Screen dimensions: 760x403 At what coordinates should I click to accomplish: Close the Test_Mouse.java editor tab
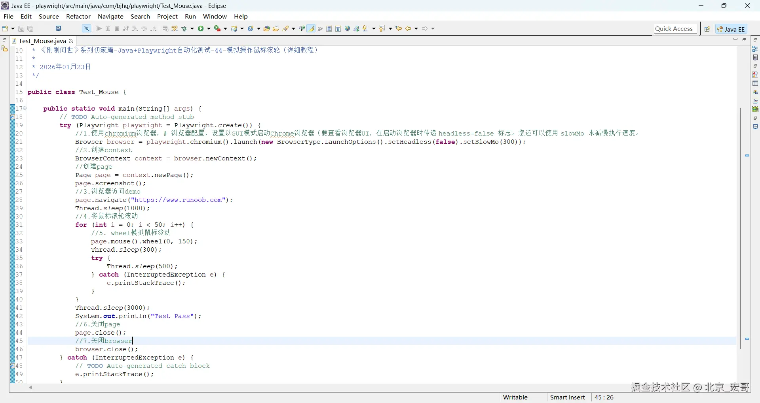71,41
